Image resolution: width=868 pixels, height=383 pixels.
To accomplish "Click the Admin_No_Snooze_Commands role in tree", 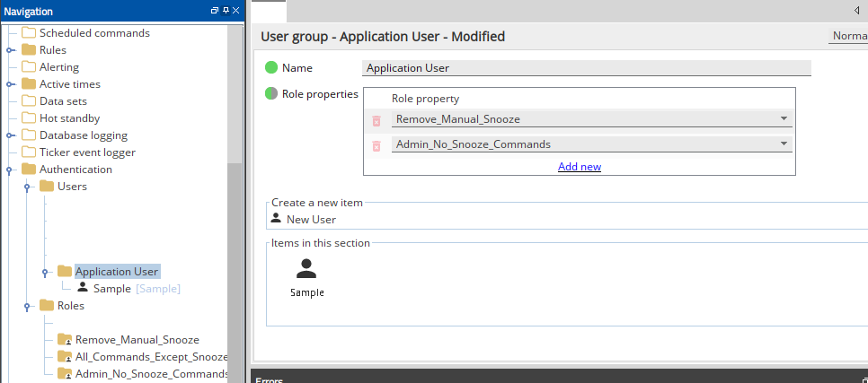I will point(152,374).
